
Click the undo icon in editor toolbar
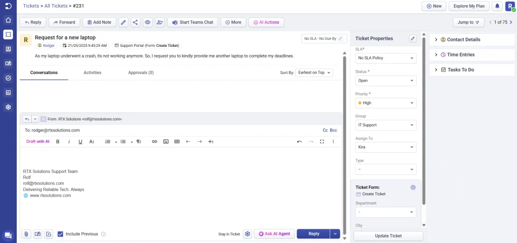tap(299, 142)
